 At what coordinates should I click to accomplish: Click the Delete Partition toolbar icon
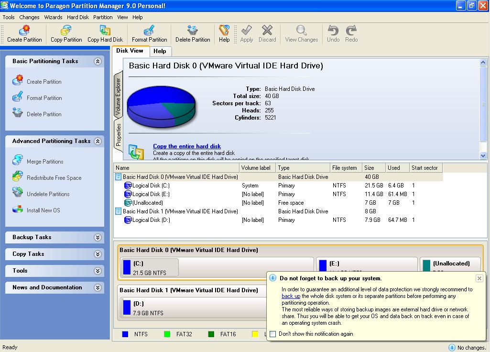tap(193, 30)
